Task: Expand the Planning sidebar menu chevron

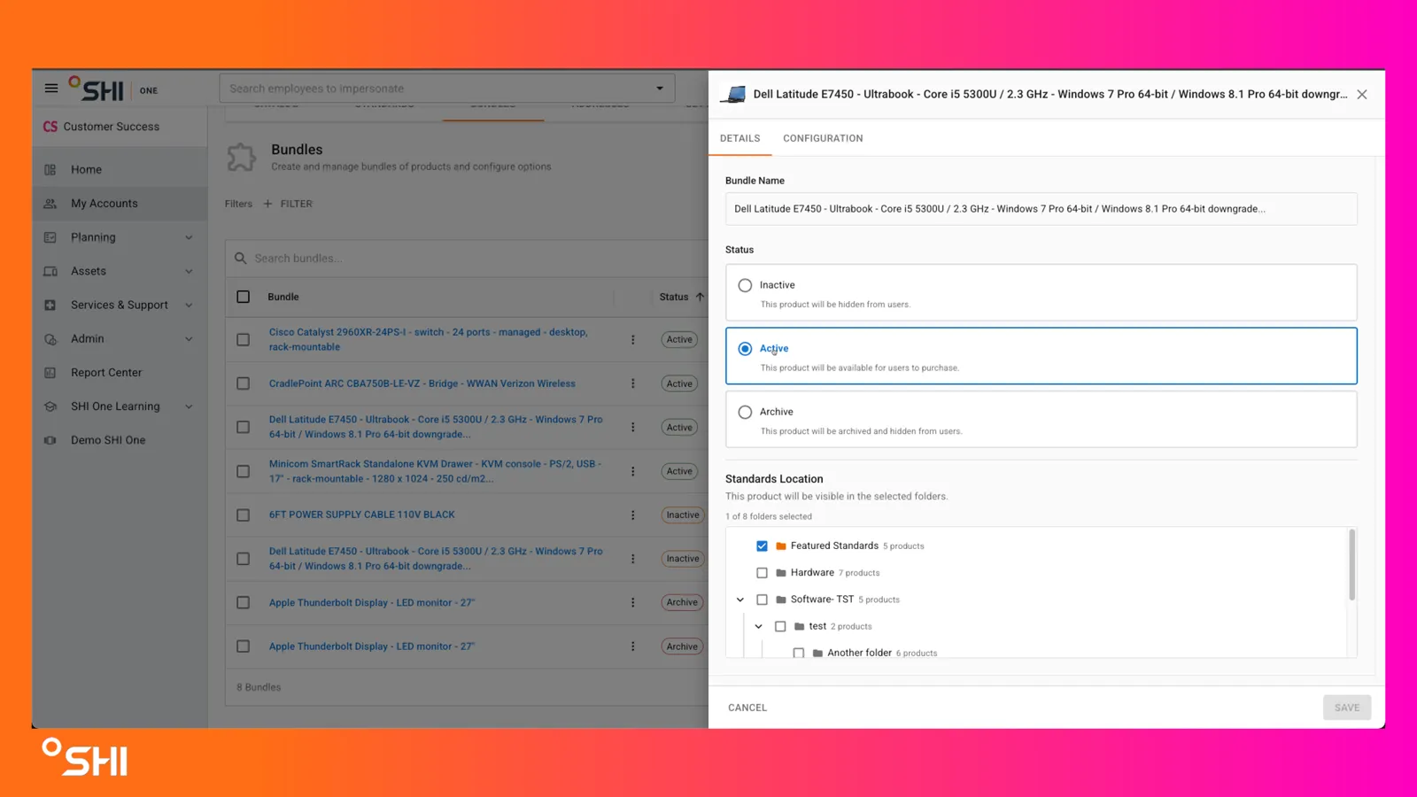Action: [x=189, y=237]
